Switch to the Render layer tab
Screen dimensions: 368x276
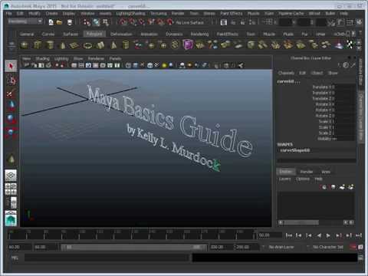(x=307, y=172)
